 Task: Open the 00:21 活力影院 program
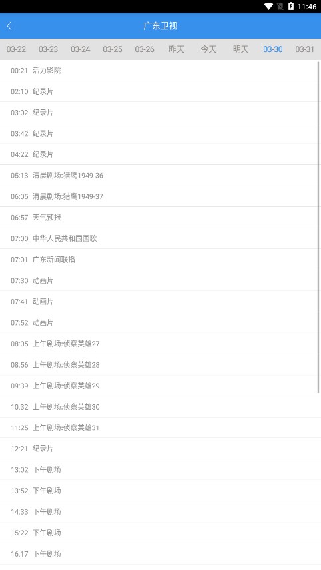tap(160, 71)
